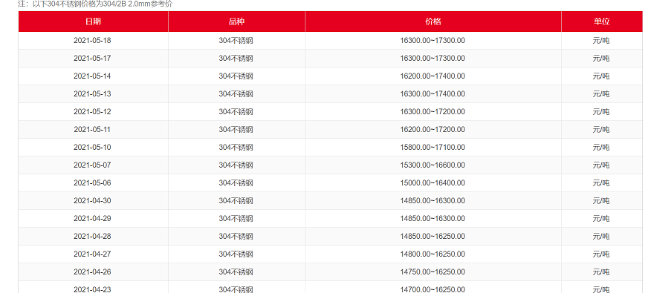Click 元/吨 unit in 2021-05-06 row
648x293 pixels.
click(601, 182)
